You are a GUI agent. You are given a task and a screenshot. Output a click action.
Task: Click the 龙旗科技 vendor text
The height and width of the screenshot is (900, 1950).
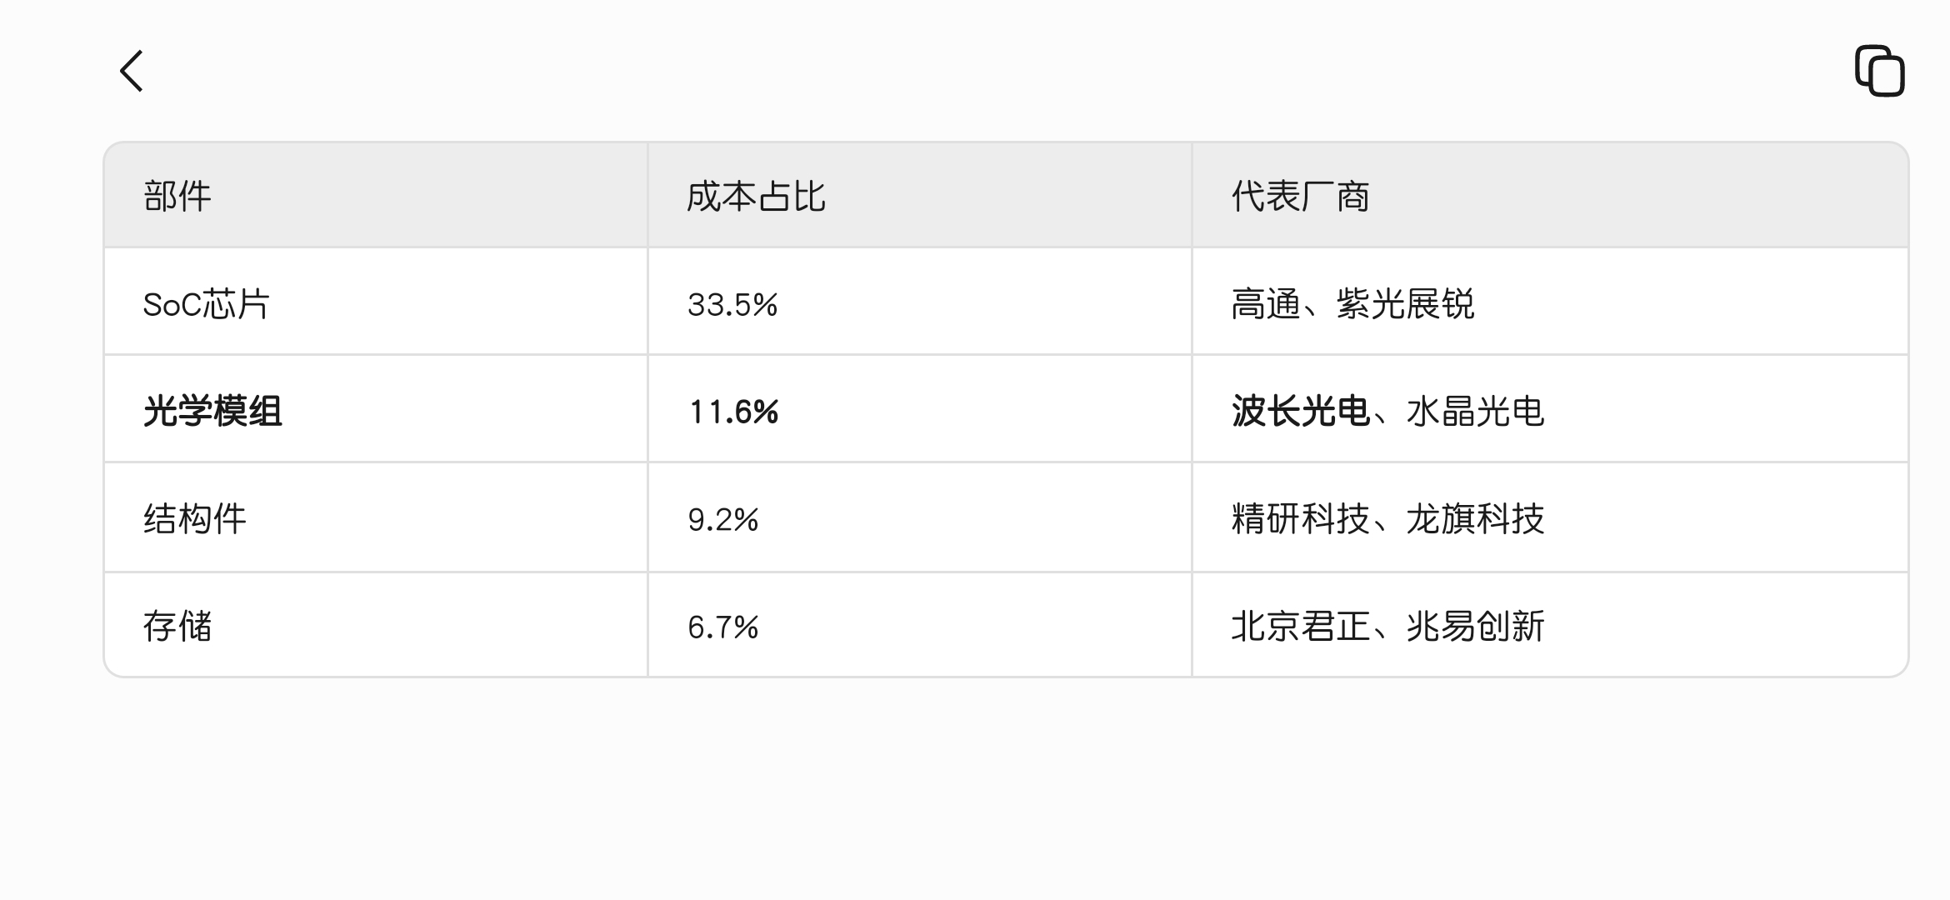1475,519
